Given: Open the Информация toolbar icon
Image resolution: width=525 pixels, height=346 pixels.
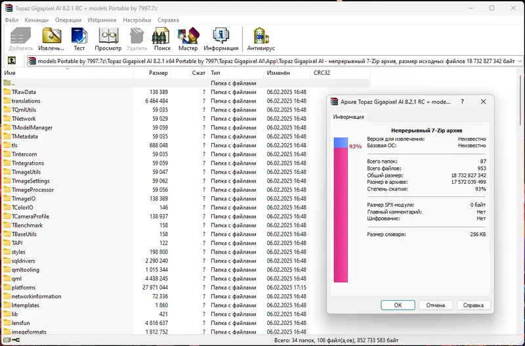Looking at the screenshot, I should click(x=220, y=36).
